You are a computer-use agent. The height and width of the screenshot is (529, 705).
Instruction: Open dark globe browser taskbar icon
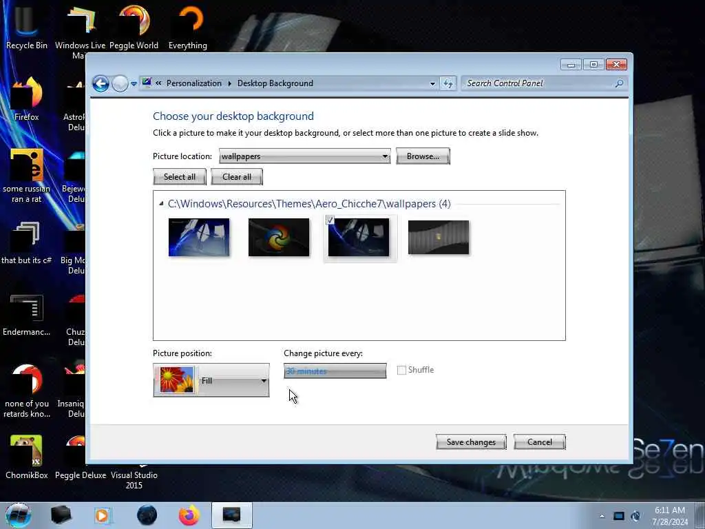(147, 515)
